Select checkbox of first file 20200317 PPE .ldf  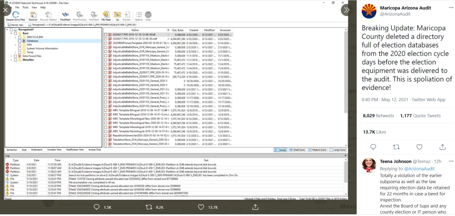106,35
